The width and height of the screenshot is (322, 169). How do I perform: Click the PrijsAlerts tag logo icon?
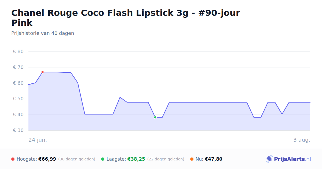(269, 159)
